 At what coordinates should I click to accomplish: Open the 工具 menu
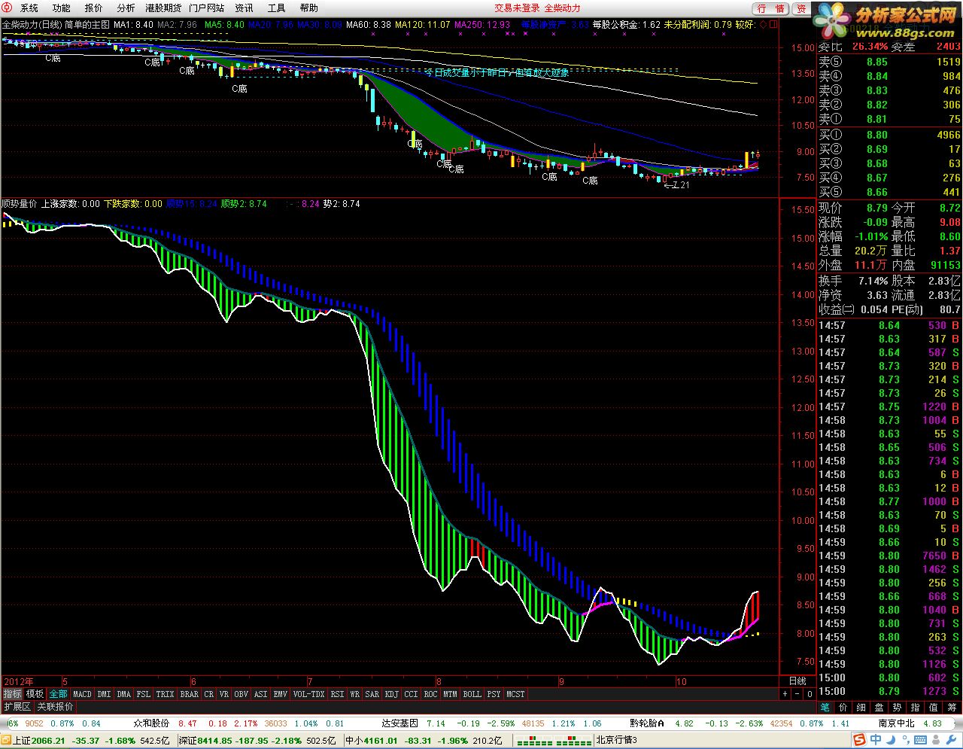277,8
